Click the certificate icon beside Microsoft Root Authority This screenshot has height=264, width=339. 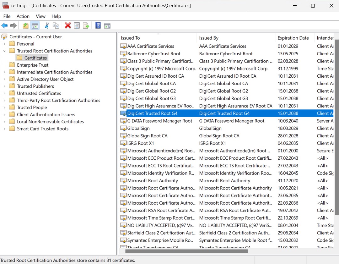tap(123, 181)
